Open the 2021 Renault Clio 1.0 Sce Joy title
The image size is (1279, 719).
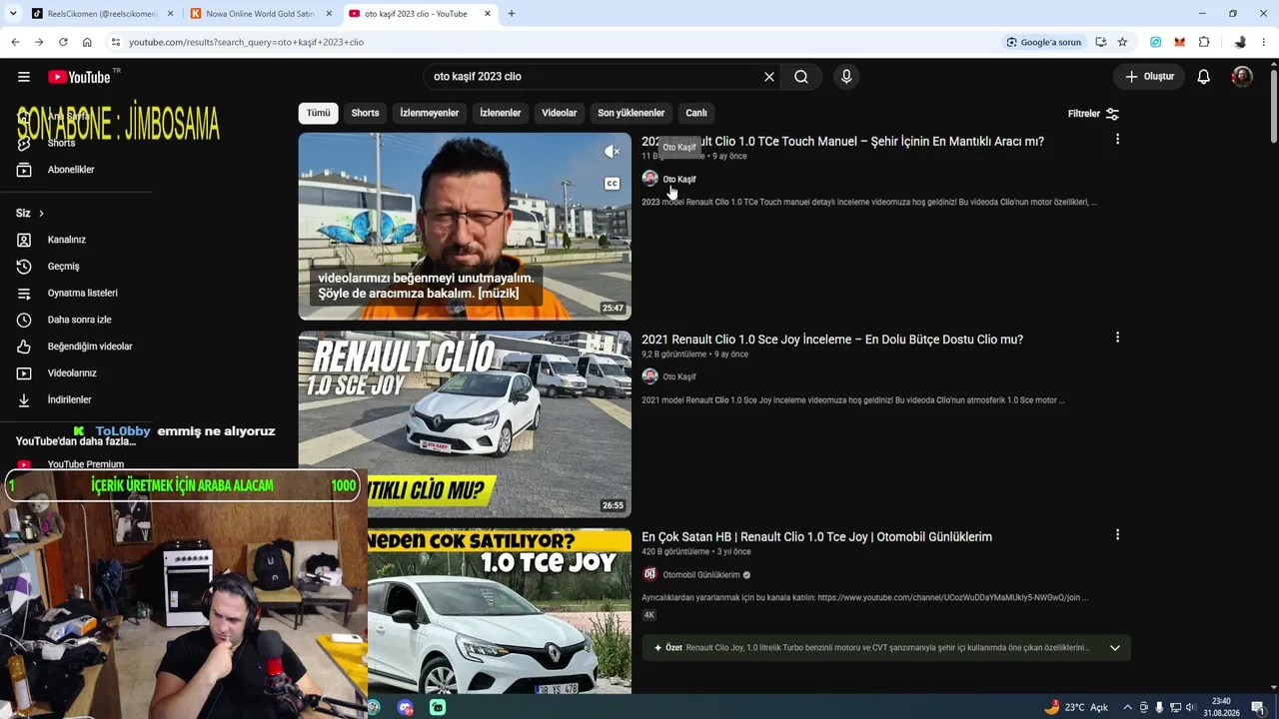coord(832,340)
